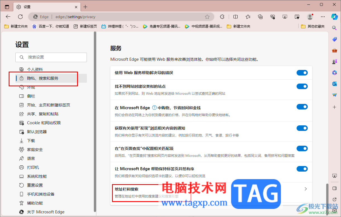Screen dimensions: 341x217
Task: Open the shopping tag icon in the sidebar
Action: pos(334,39)
